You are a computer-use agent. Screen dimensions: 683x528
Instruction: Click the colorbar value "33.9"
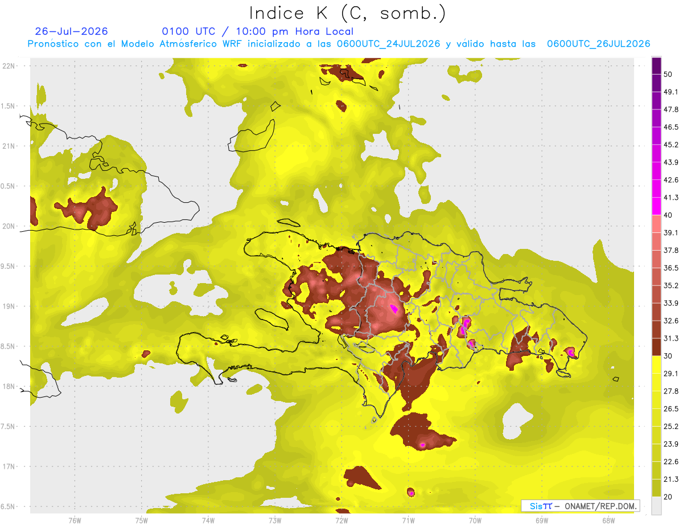coord(671,303)
